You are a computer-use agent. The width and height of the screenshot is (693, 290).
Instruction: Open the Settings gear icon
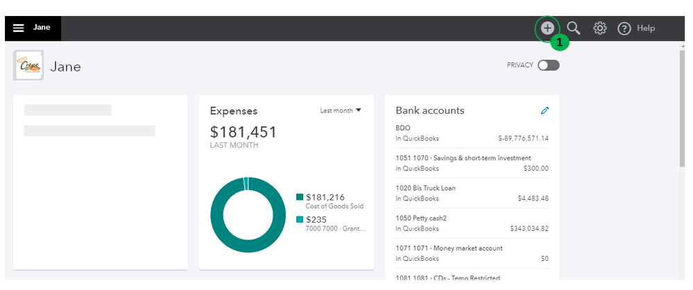(x=600, y=28)
